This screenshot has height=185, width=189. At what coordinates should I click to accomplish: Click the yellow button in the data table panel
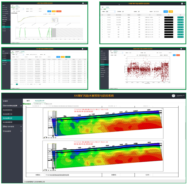tap(63, 57)
